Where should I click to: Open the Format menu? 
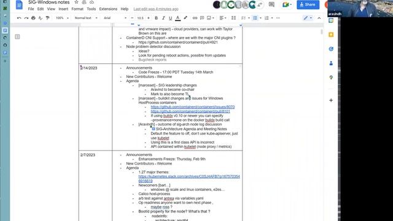(77, 9)
